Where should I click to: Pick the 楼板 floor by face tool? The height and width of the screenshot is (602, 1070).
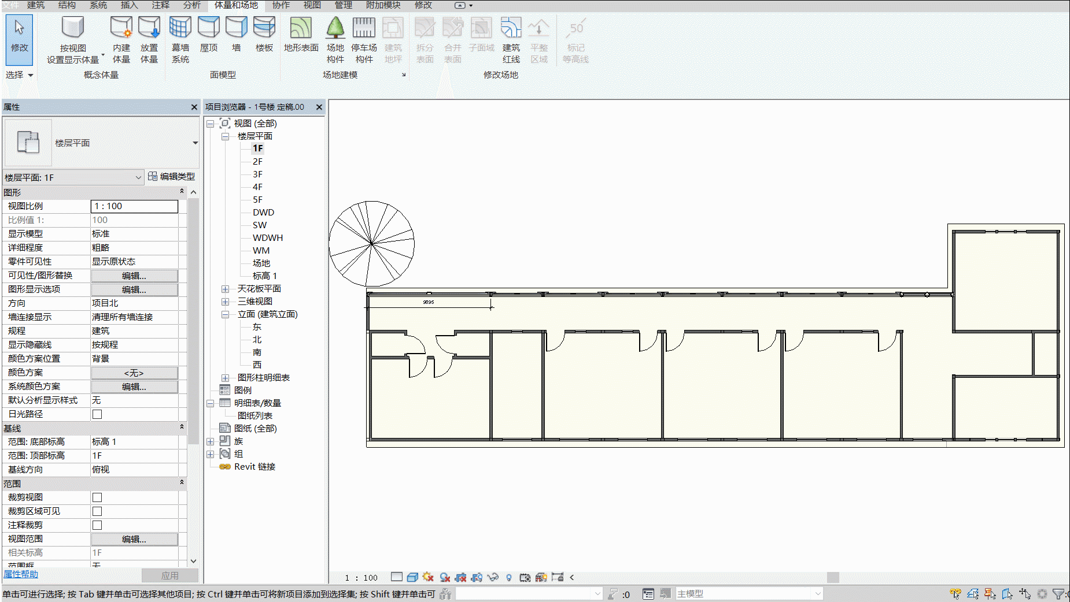(x=264, y=35)
